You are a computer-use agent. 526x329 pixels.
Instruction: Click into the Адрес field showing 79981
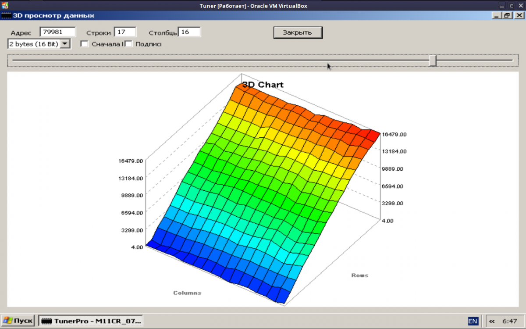pyautogui.click(x=57, y=32)
